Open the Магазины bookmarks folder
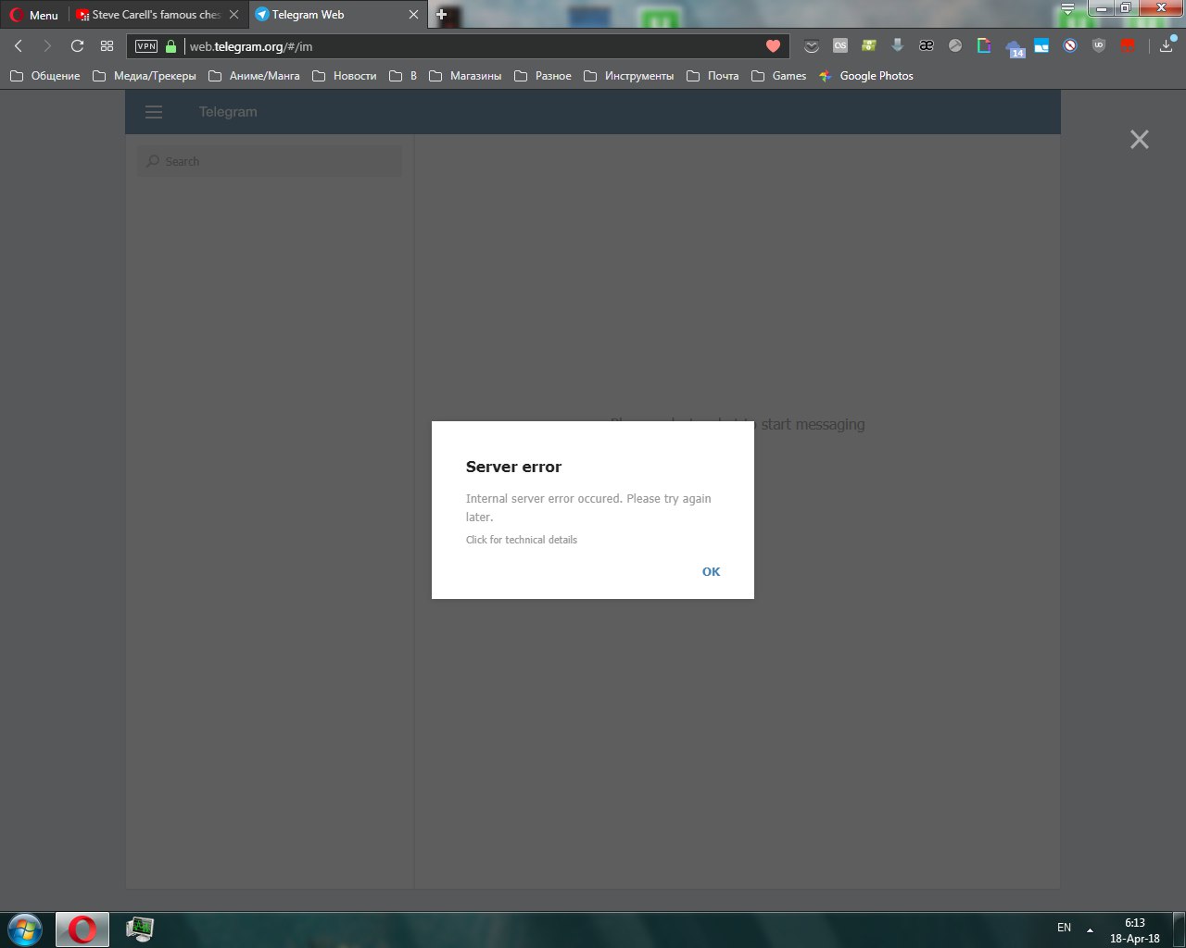Screen dimensions: 1186x948 [465, 76]
